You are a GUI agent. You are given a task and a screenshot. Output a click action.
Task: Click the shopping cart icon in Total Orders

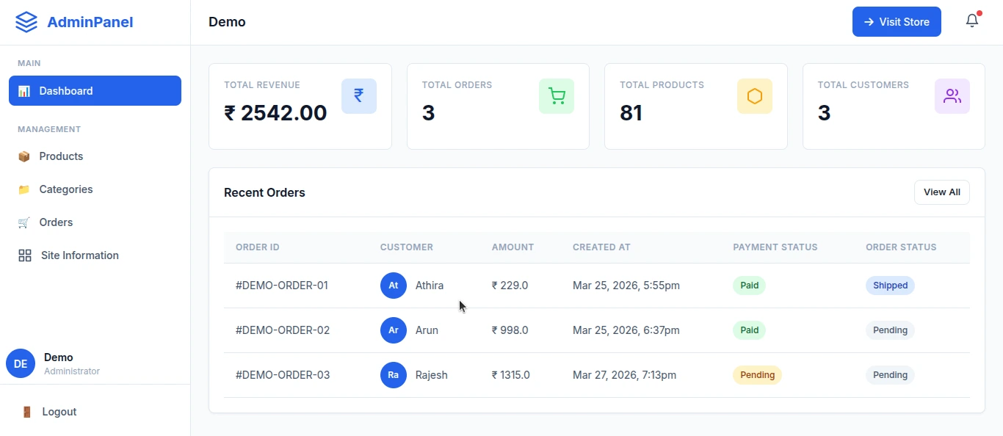(x=557, y=96)
